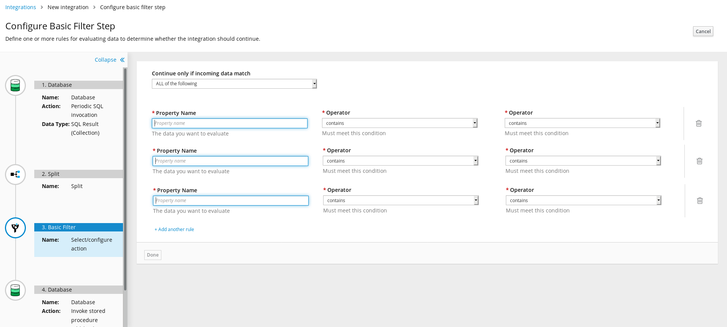The height and width of the screenshot is (327, 727).
Task: Collapse the steps sidebar via Collapse link
Action: [x=105, y=60]
